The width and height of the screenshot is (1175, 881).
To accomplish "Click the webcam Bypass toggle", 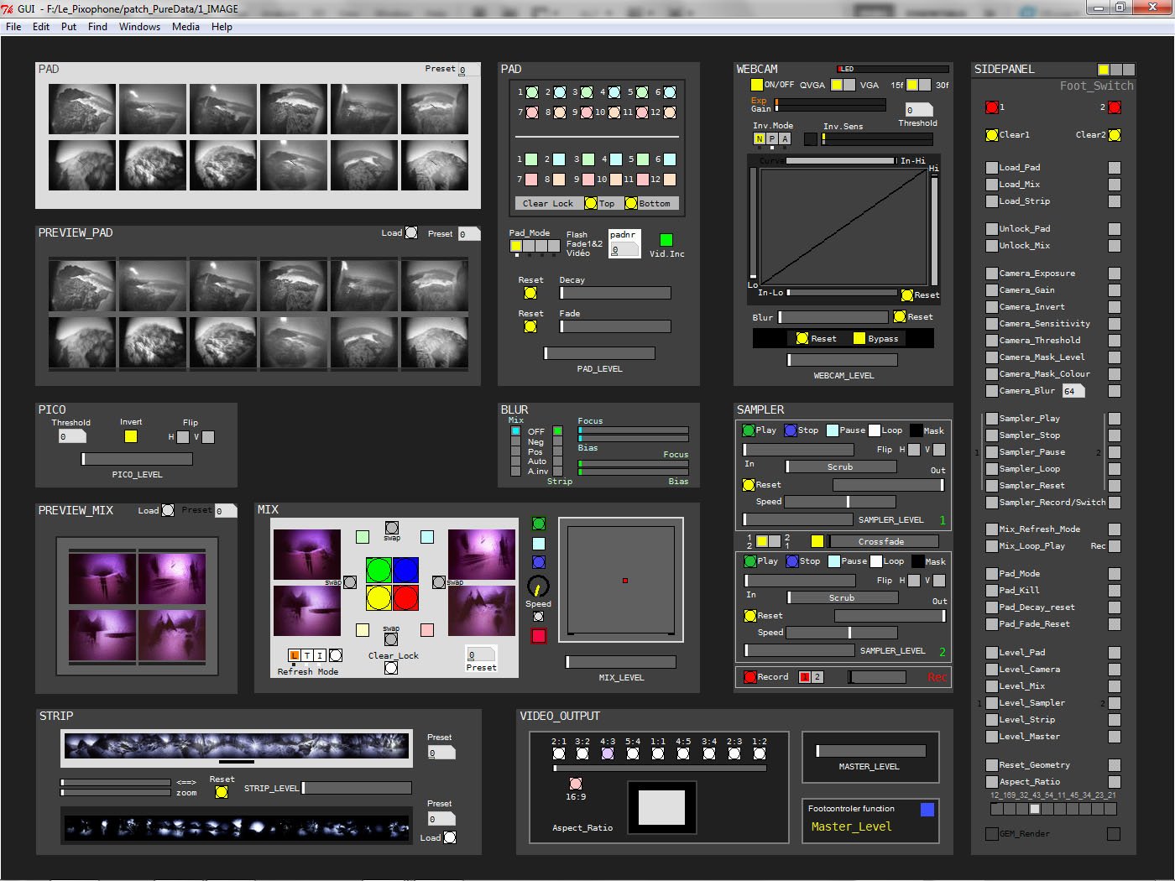I will [x=859, y=338].
